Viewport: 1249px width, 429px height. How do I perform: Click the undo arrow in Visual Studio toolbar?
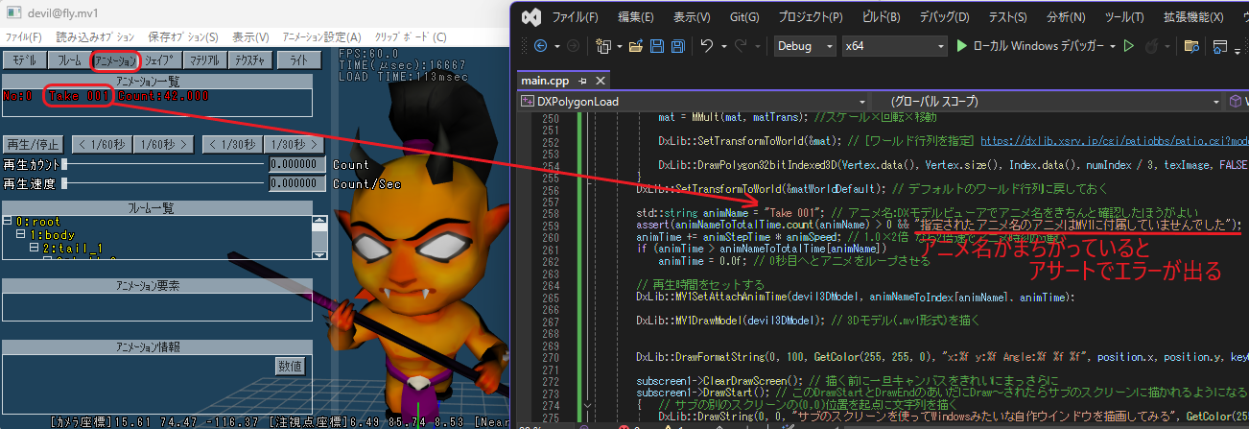pyautogui.click(x=707, y=46)
